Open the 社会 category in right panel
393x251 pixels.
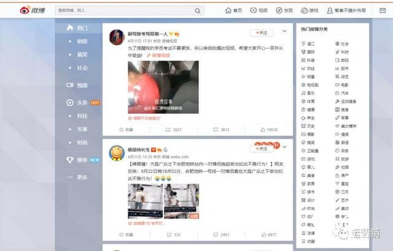point(344,44)
